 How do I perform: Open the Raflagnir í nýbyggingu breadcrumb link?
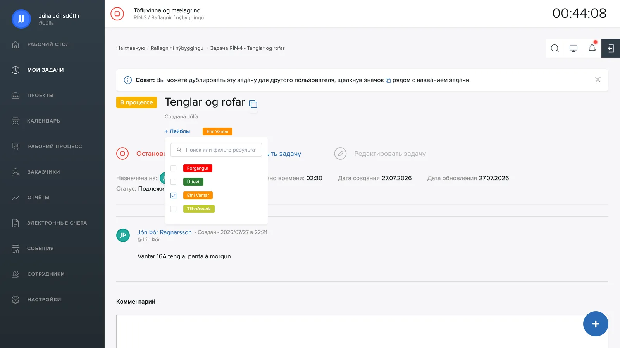(177, 48)
